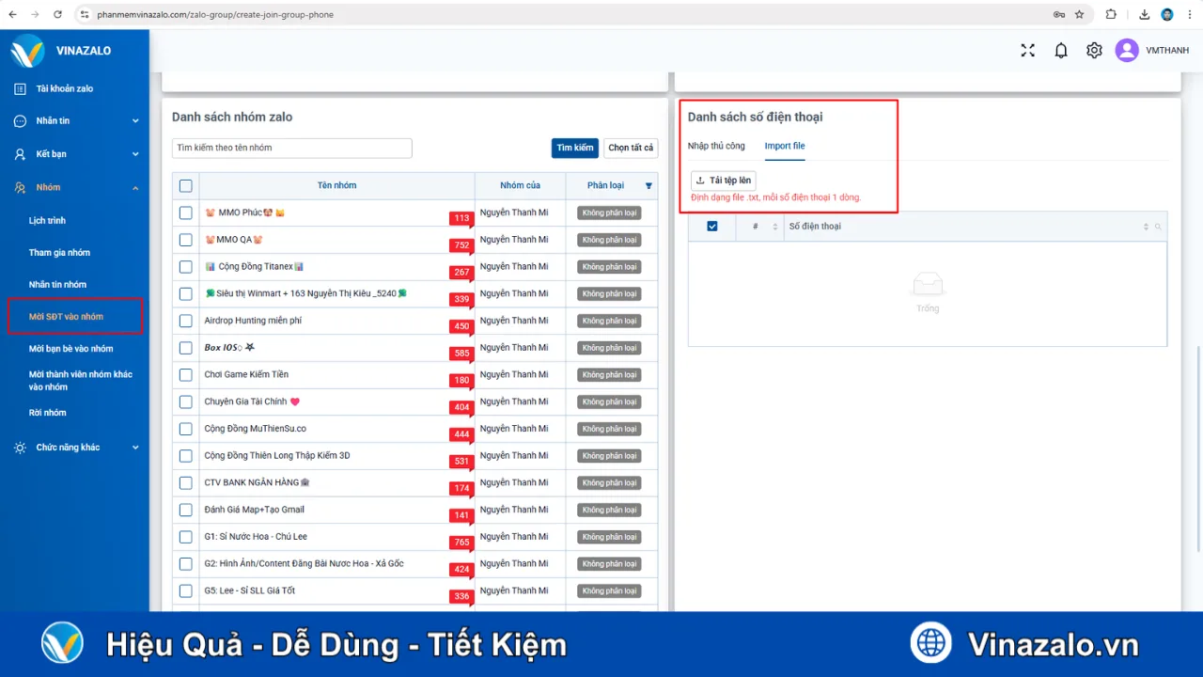Uncheck the phone number table header checkbox
This screenshot has width=1203, height=677.
[712, 227]
